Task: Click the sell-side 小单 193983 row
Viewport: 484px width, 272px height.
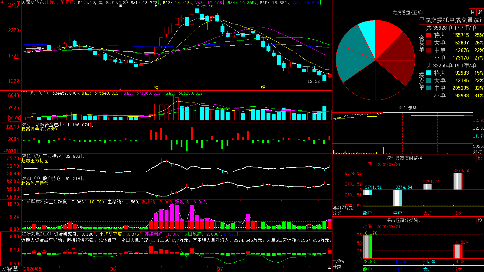Action: [x=455, y=96]
